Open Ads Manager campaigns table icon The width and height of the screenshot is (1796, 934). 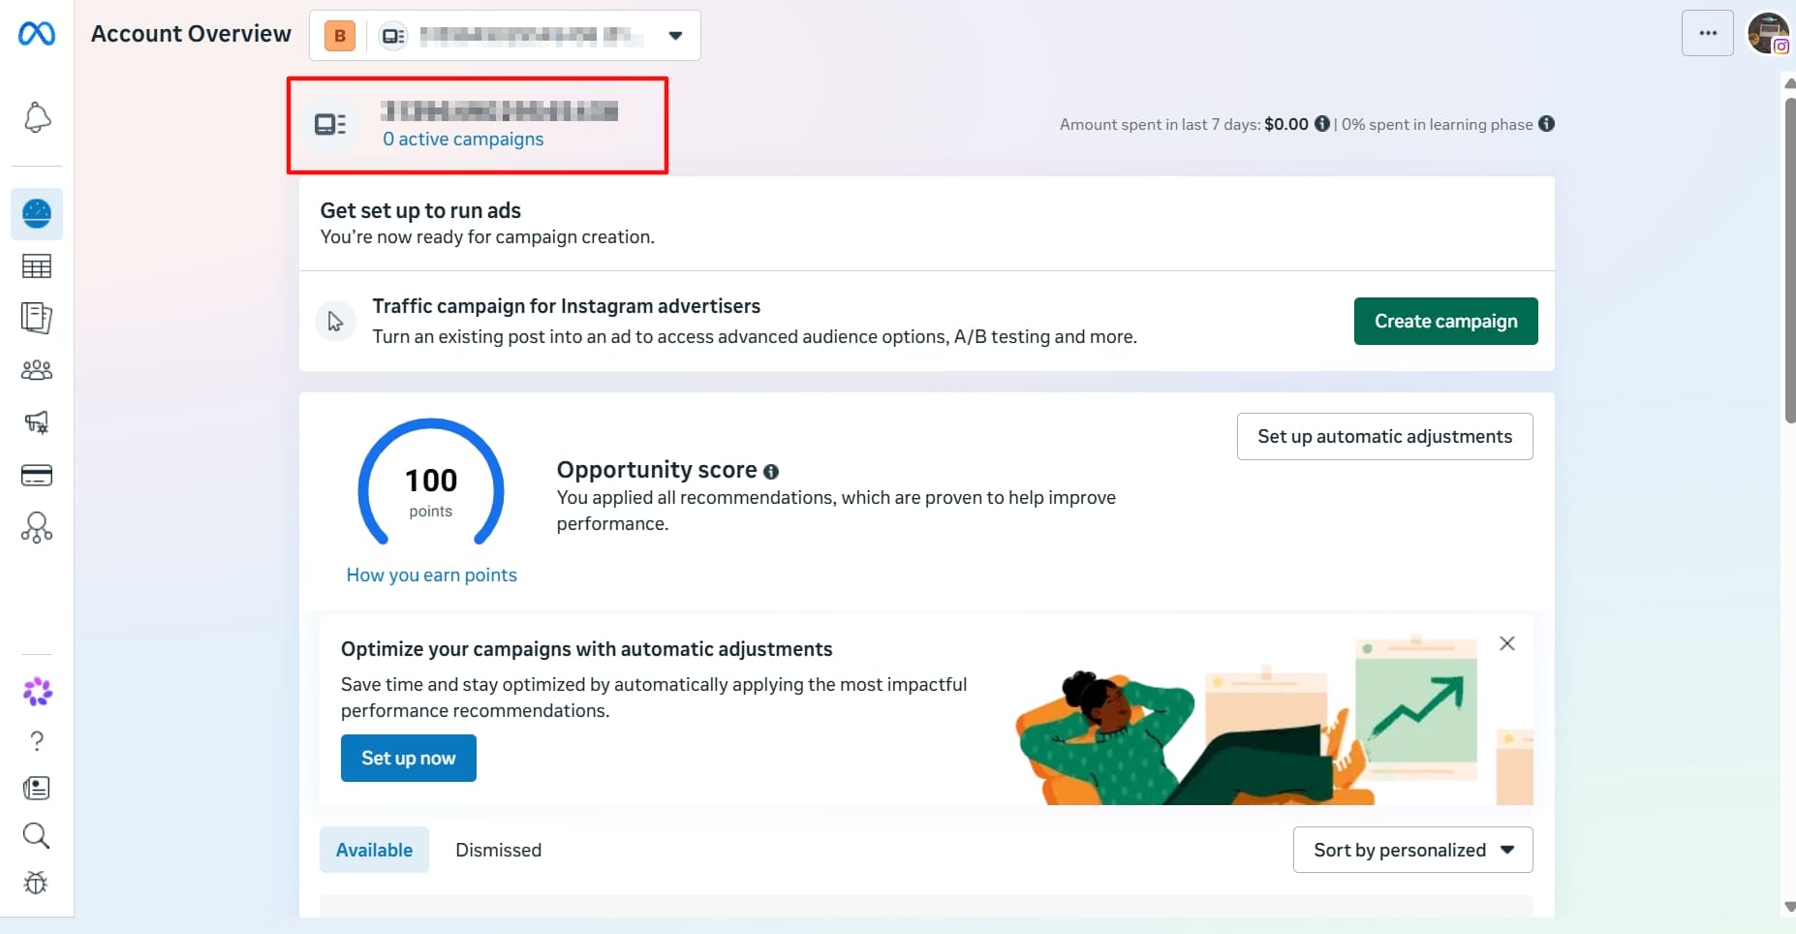point(37,266)
